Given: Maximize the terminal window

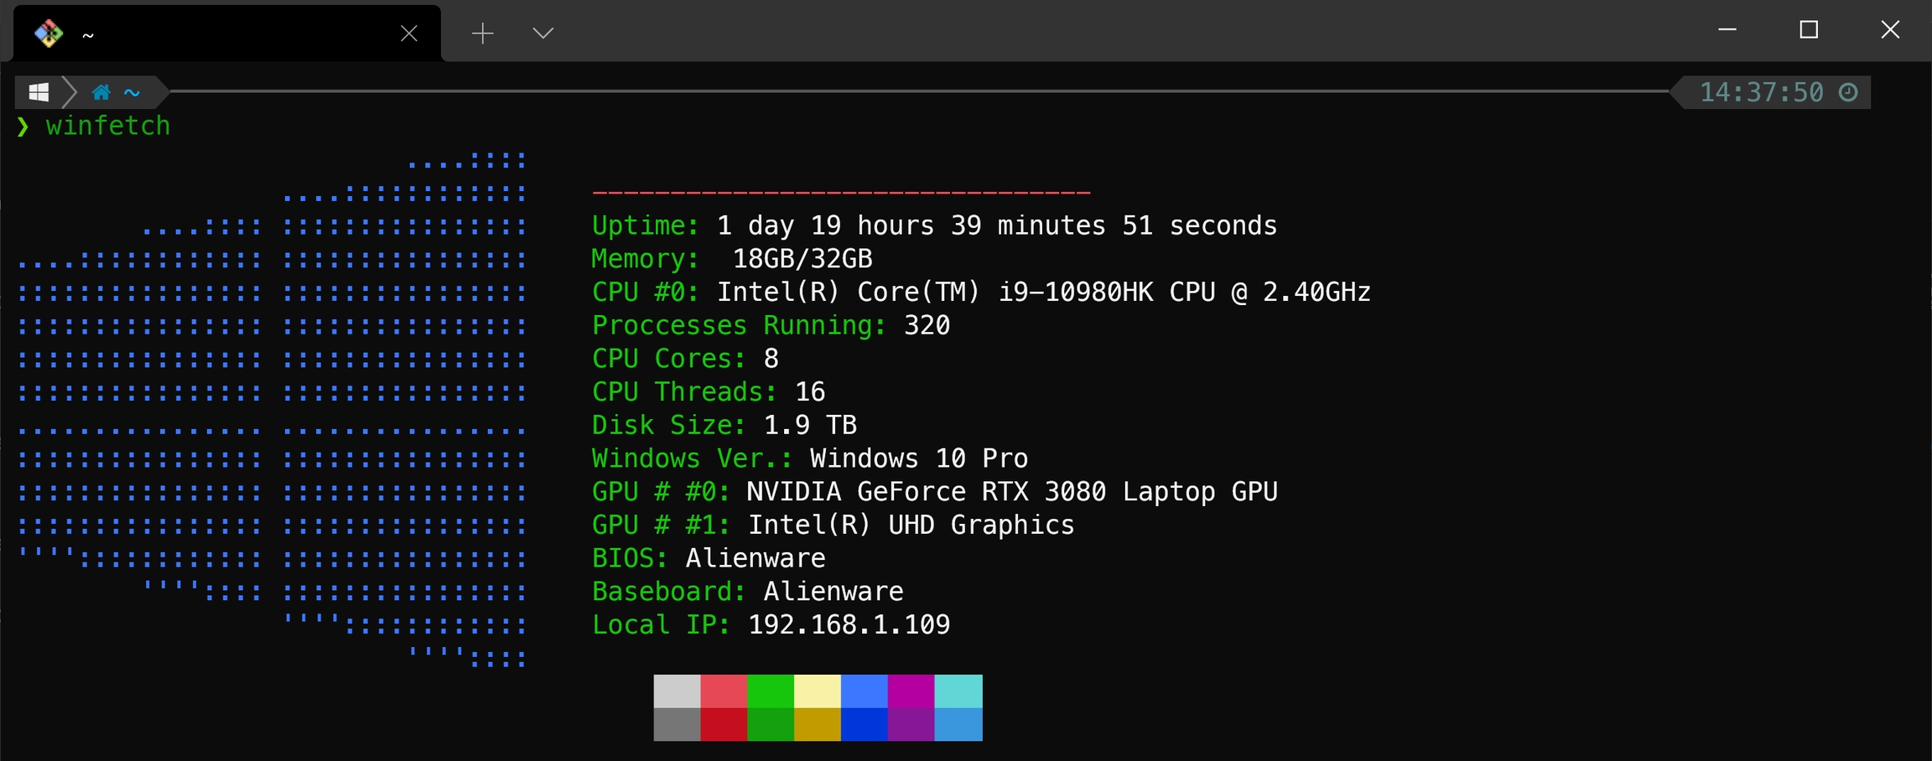Looking at the screenshot, I should pos(1809,30).
